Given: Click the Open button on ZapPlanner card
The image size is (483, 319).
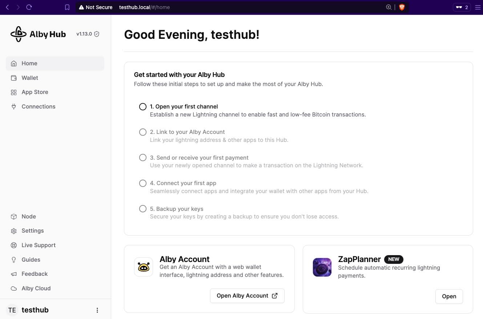Looking at the screenshot, I should [x=449, y=296].
